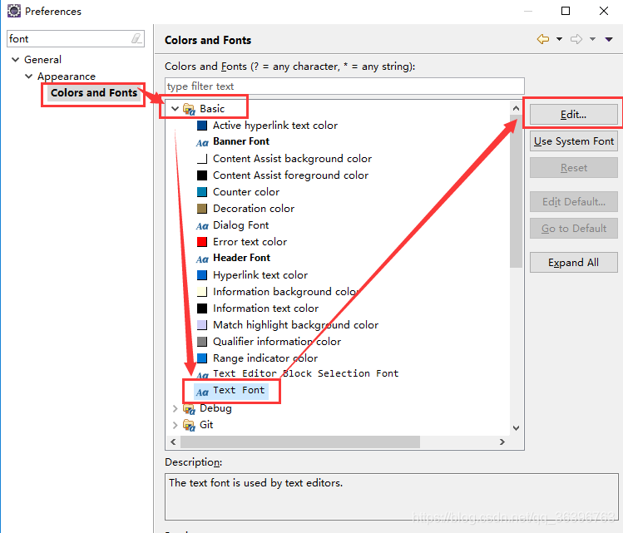The width and height of the screenshot is (623, 533).
Task: Select Colors and Fonts in left tree
Action: tap(94, 93)
